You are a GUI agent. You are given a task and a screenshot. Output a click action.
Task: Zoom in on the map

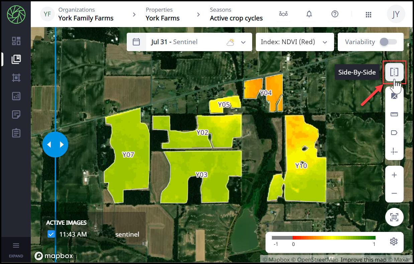click(394, 175)
